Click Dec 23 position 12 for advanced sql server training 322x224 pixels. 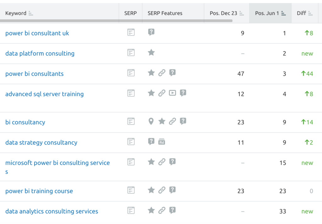pos(241,94)
